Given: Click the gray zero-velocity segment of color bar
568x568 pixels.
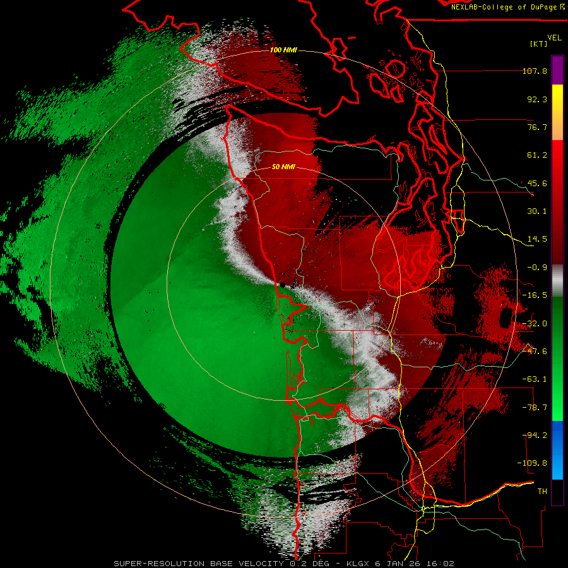Looking at the screenshot, I should (x=557, y=281).
